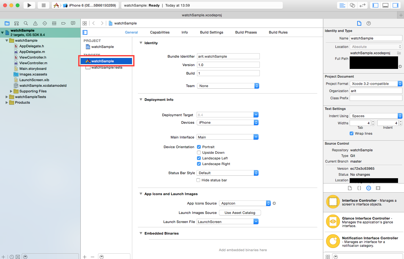Toggle Wrap lines checkbox
This screenshot has height=259, width=404.
[352, 133]
